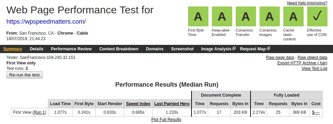The image size is (333, 124).
Task: Open the Run 1 link in First View row
Action: [39, 112]
